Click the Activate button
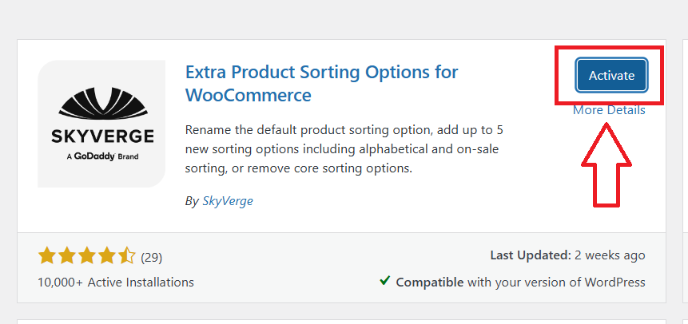The width and height of the screenshot is (688, 324). tap(611, 76)
